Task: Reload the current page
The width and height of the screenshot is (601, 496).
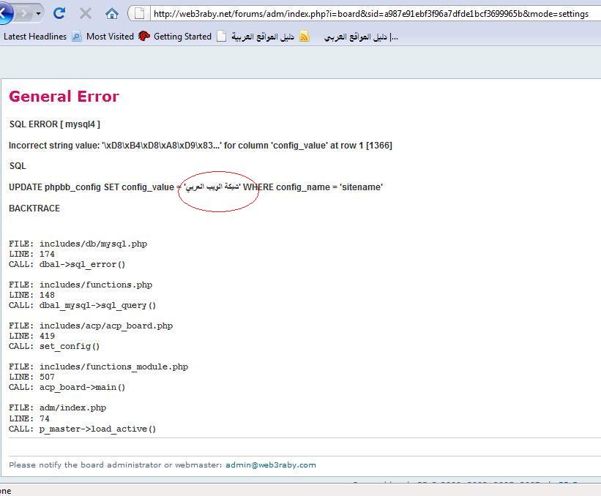Action: pos(60,13)
